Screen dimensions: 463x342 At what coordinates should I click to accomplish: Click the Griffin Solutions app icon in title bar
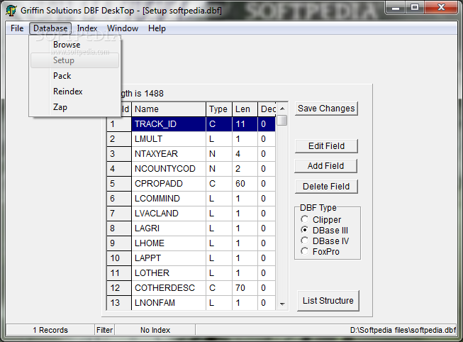tap(11, 11)
